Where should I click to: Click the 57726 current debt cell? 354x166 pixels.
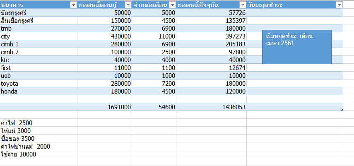[211, 13]
